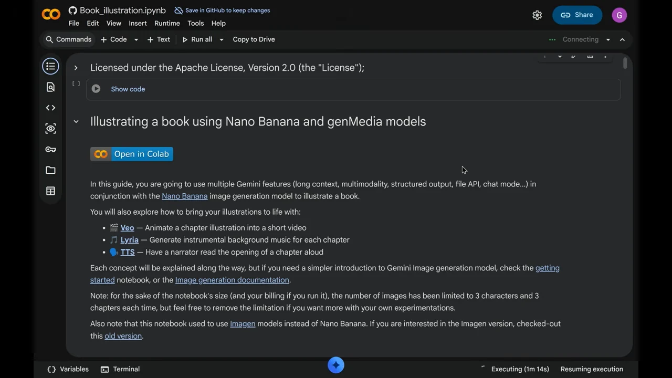This screenshot has height=378, width=672.
Task: Open the Run all options dropdown arrow
Action: point(222,39)
